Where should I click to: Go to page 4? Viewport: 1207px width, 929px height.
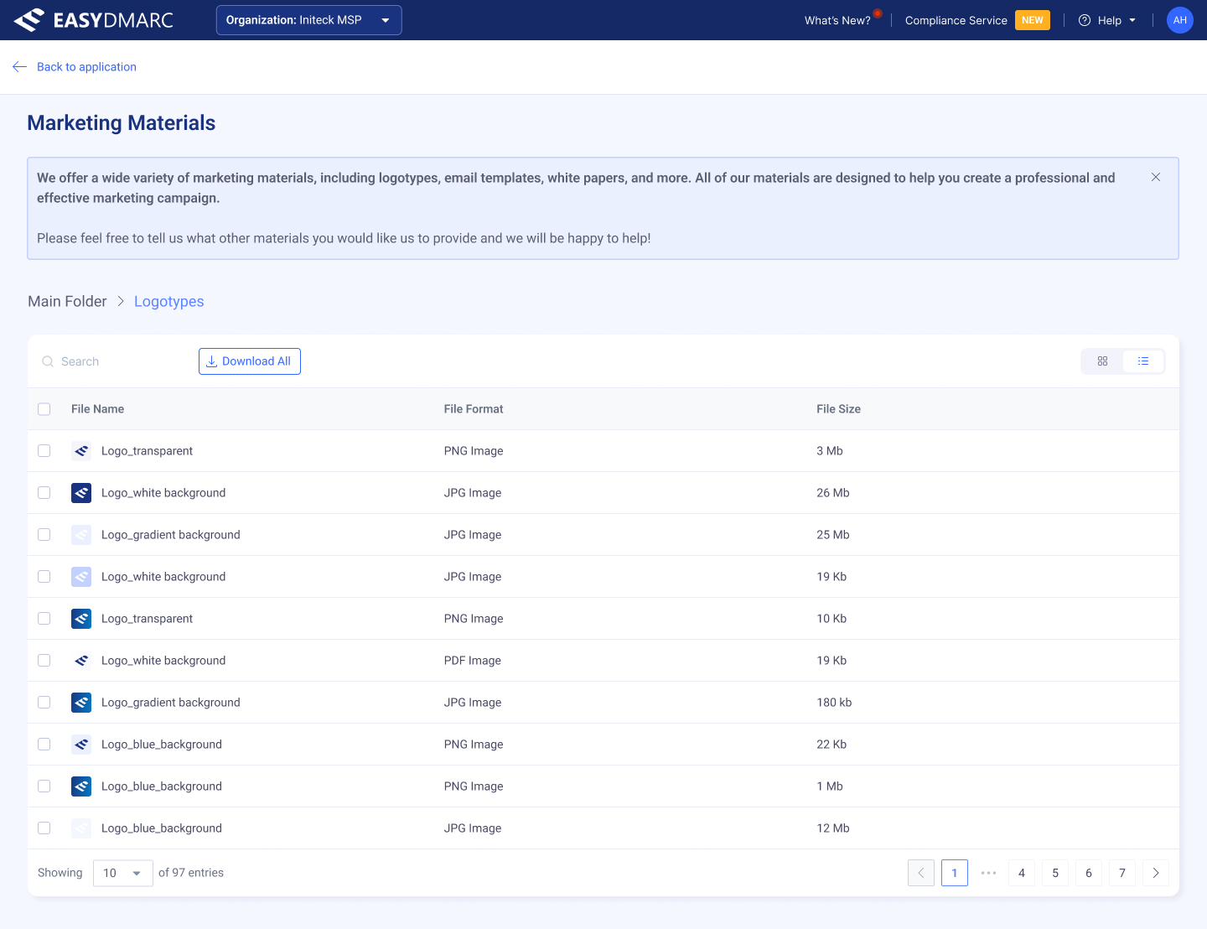coord(1022,873)
